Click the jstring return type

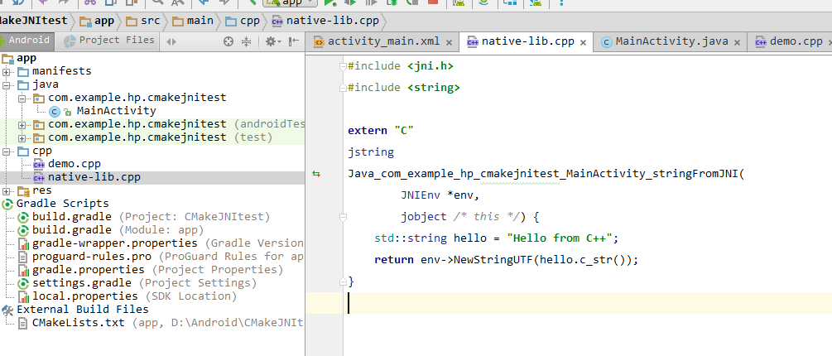tap(371, 152)
